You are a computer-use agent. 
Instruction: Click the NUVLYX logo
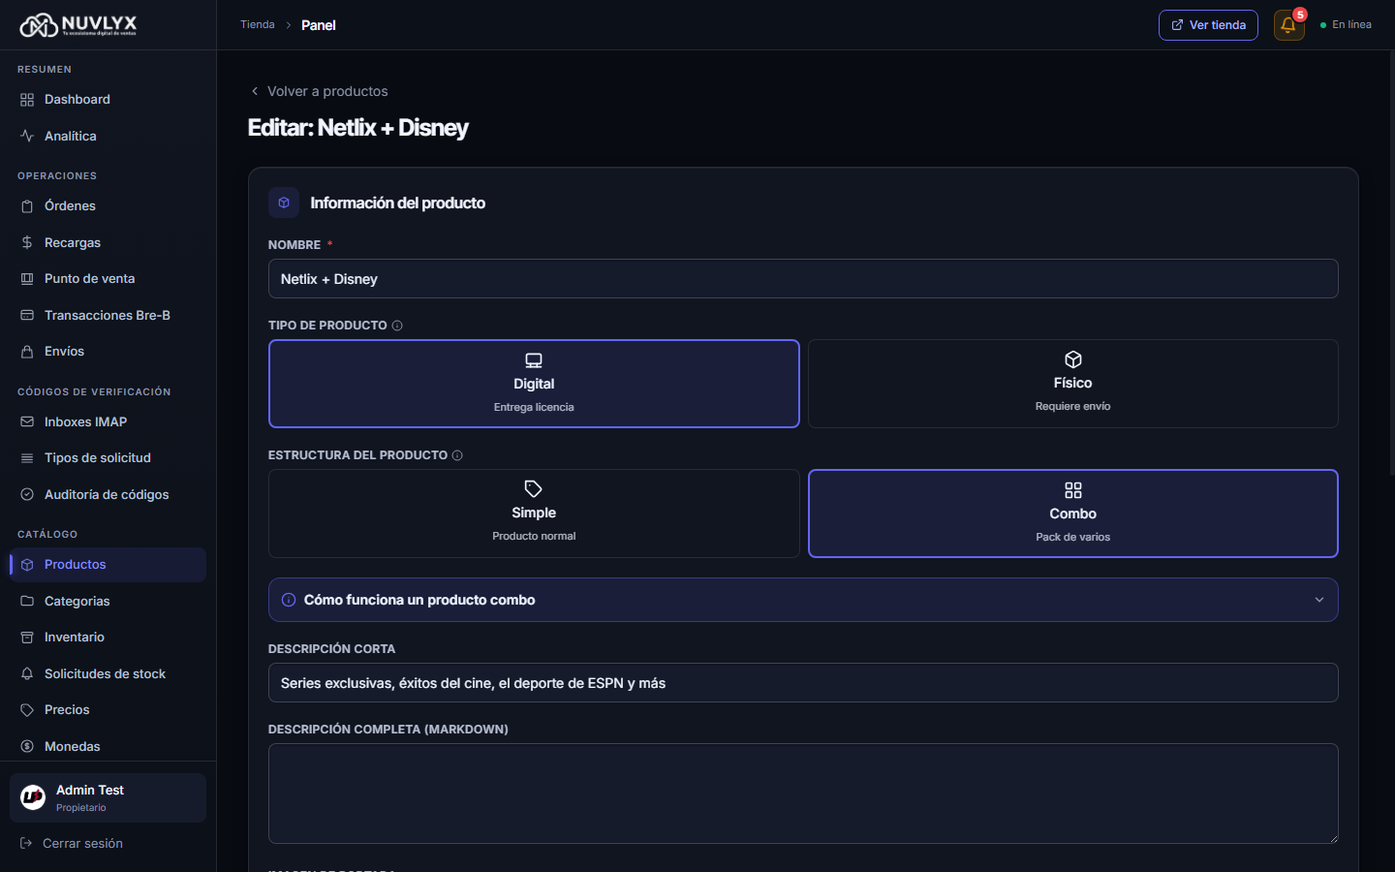tap(78, 25)
